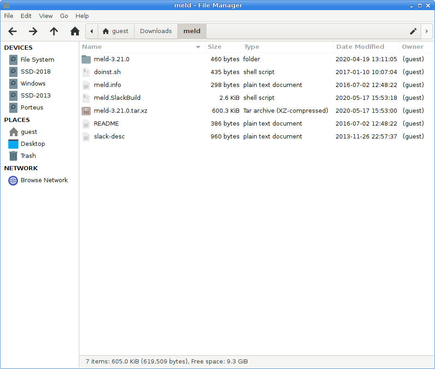Click Tar archive (XZ-compressed) type text
The image size is (435, 369).
pyautogui.click(x=286, y=111)
